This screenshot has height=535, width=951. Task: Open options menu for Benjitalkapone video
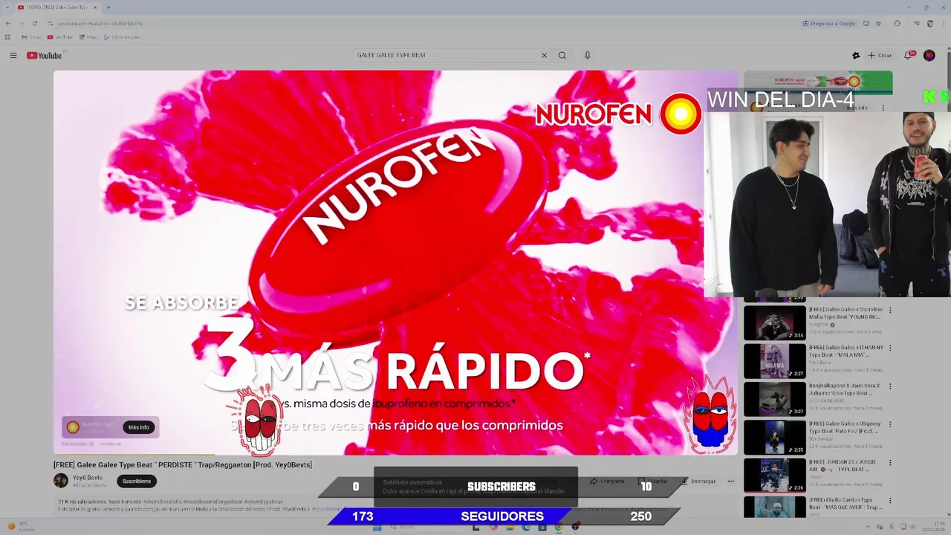coord(890,387)
